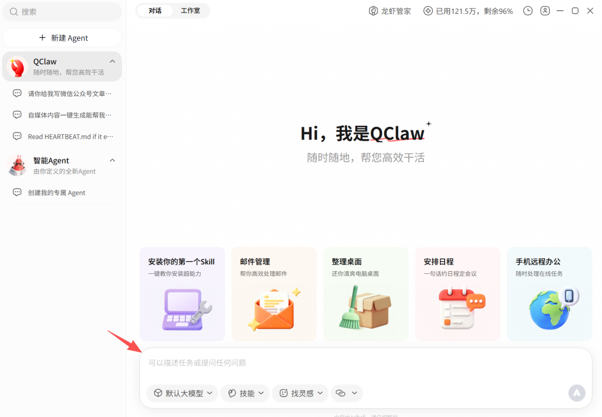Click the send arrow button
The width and height of the screenshot is (602, 417).
click(576, 393)
